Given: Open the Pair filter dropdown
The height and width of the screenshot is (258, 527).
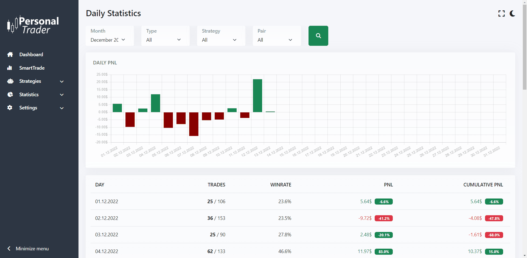Looking at the screenshot, I should pyautogui.click(x=275, y=40).
